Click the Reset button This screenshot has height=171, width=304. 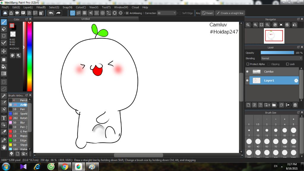tap(207, 13)
